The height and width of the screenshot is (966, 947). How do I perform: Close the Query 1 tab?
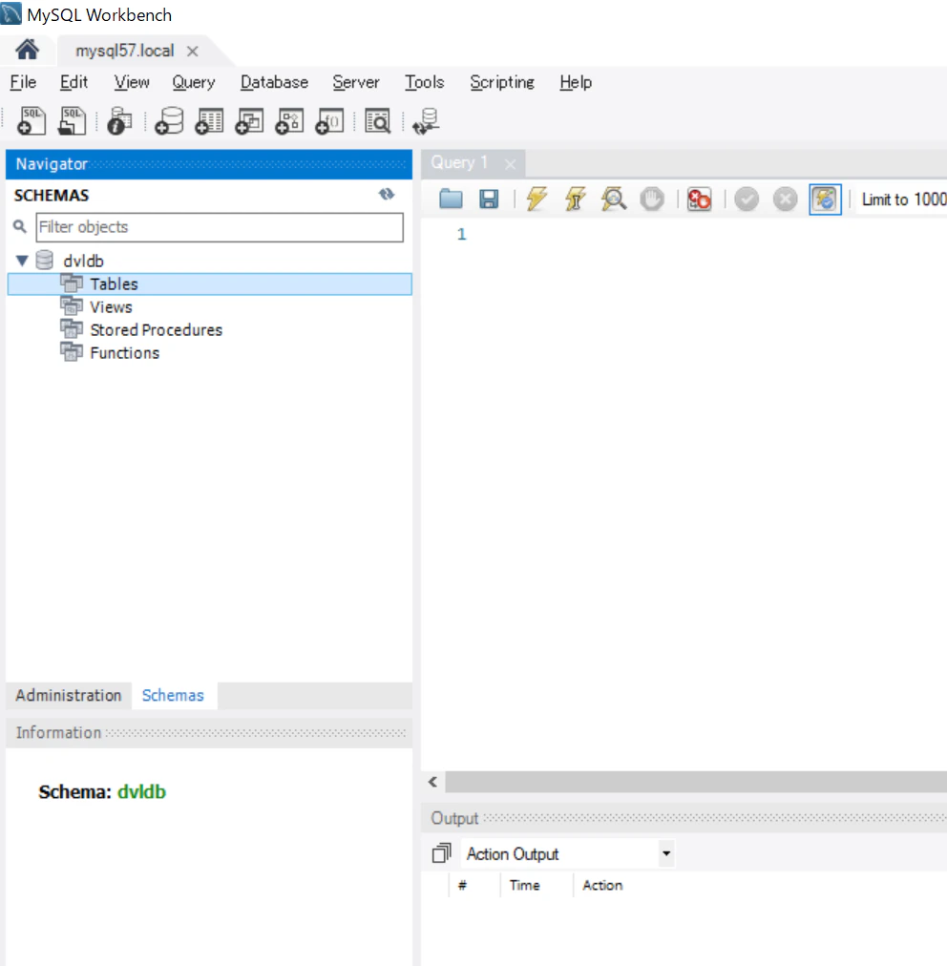(510, 164)
